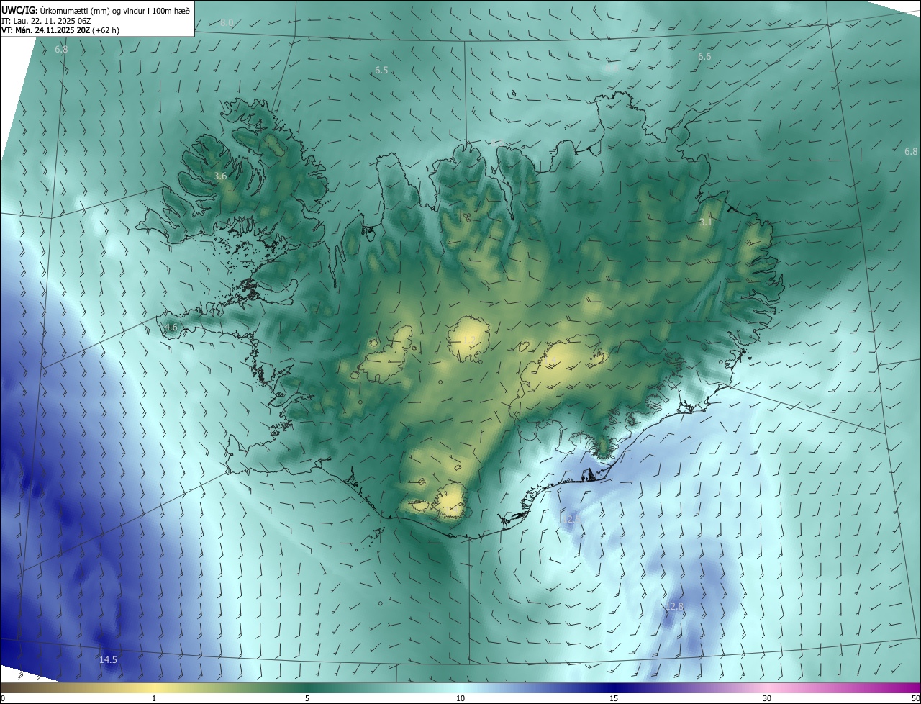Viewport: 921px width, 704px height.
Task: Click the 30 tick on the colour scale
Action: point(767,698)
